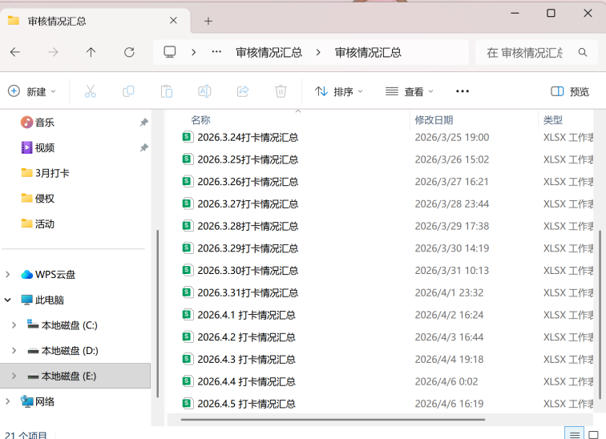Toggle the 预览 preview pane
The image size is (606, 439).
pyautogui.click(x=570, y=91)
